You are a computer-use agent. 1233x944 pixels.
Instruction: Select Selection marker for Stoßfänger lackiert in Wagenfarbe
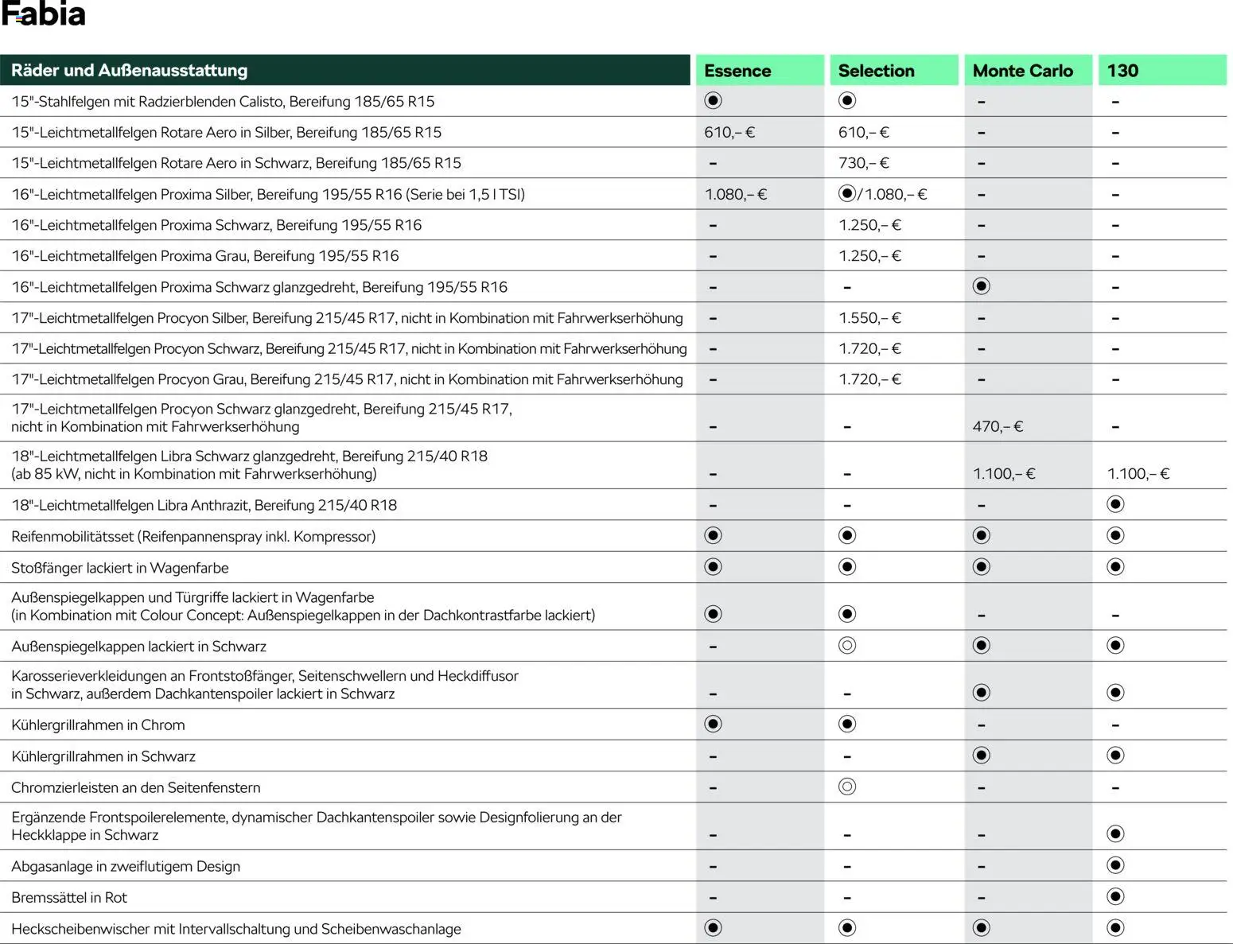tap(847, 567)
